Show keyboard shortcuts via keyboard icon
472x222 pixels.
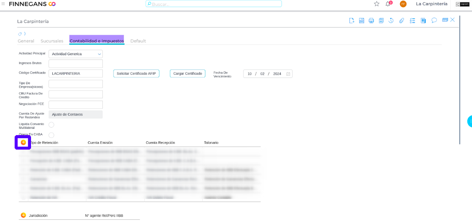445,20
